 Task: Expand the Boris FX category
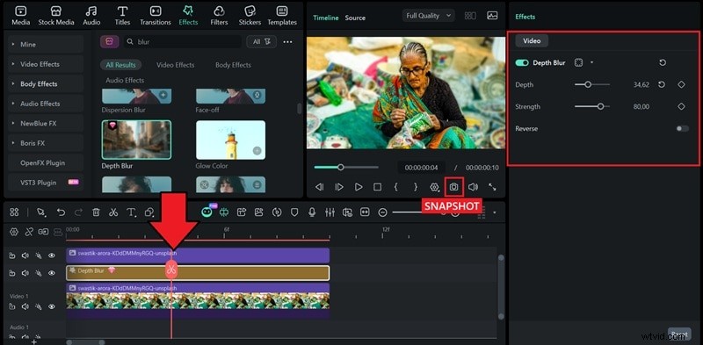46,143
